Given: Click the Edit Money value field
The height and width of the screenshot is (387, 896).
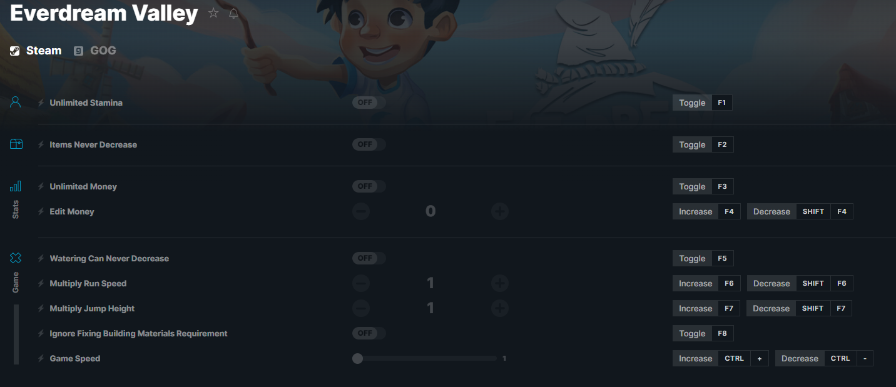Looking at the screenshot, I should coord(430,211).
